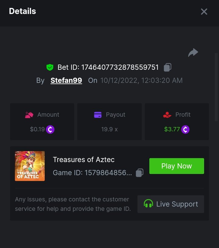The width and height of the screenshot is (219, 248).
Task: Click the Amount coins icon
Action: click(29, 115)
